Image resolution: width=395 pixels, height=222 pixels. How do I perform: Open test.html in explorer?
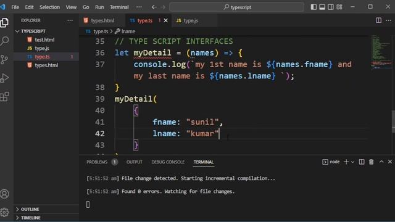click(46, 39)
